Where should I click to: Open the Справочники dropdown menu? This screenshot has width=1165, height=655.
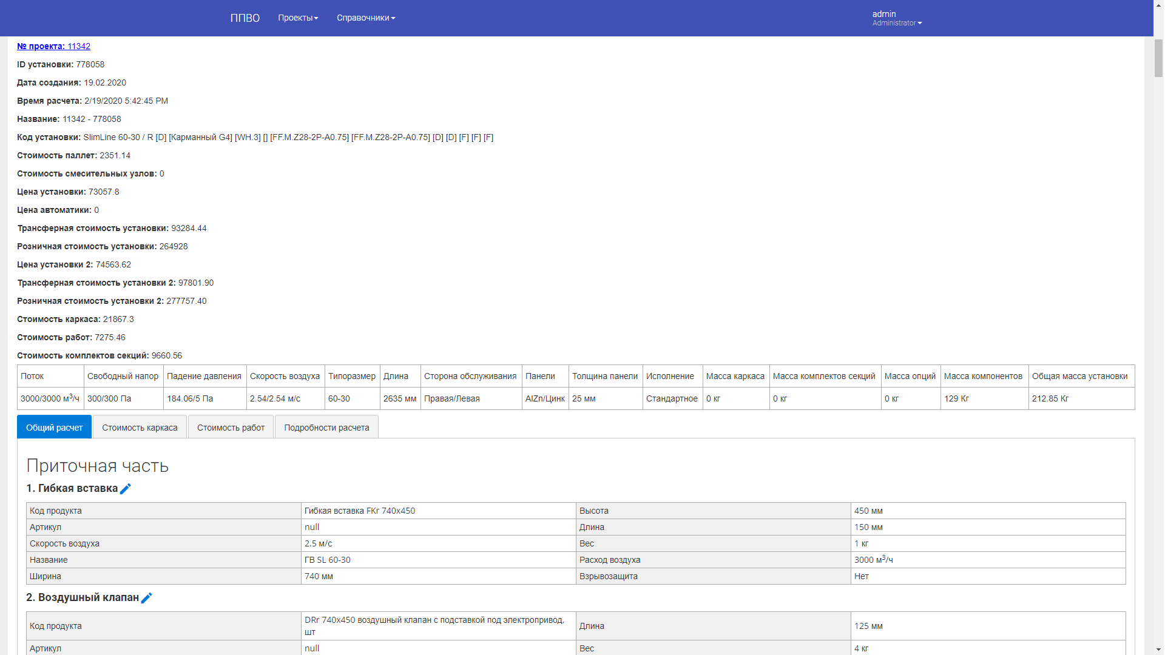[366, 18]
